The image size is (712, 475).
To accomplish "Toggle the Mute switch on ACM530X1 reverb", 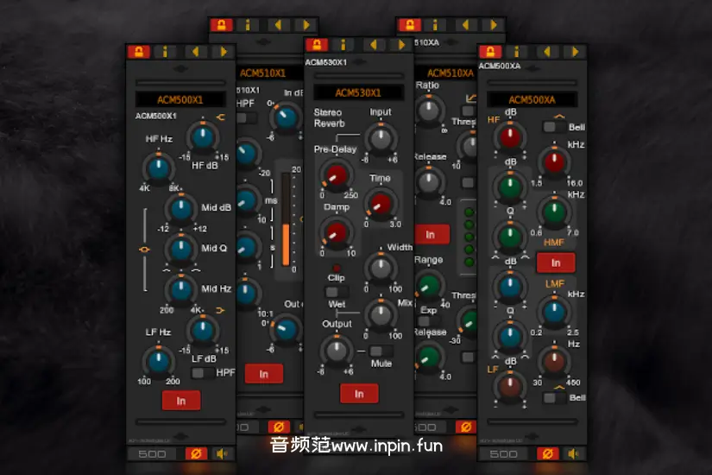I will (x=381, y=351).
